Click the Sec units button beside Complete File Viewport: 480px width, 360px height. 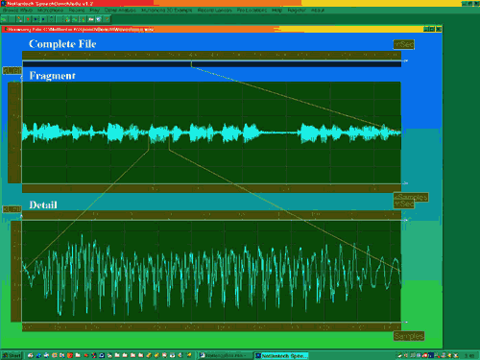[404, 44]
